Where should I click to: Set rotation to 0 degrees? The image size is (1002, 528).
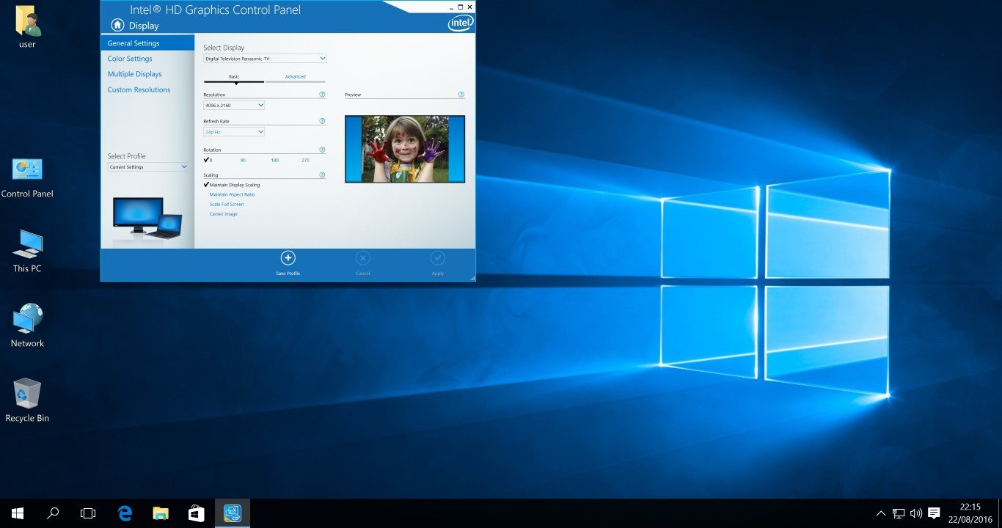(208, 160)
